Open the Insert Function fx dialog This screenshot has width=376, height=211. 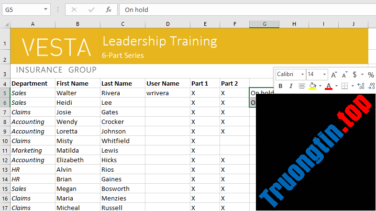pos(109,10)
